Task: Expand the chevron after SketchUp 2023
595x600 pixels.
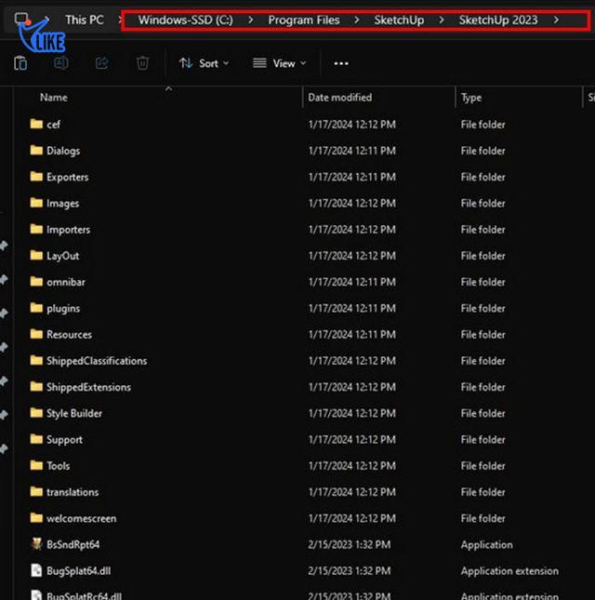Action: 556,20
